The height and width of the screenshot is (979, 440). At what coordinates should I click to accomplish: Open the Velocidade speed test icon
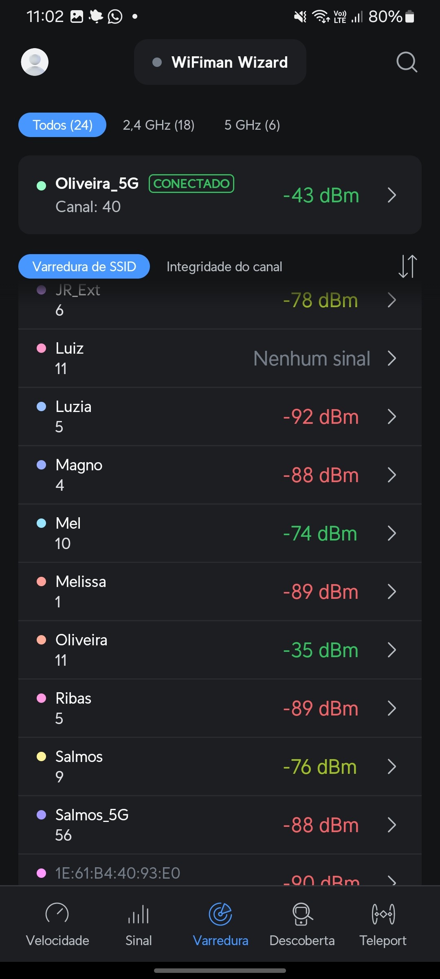(x=57, y=914)
